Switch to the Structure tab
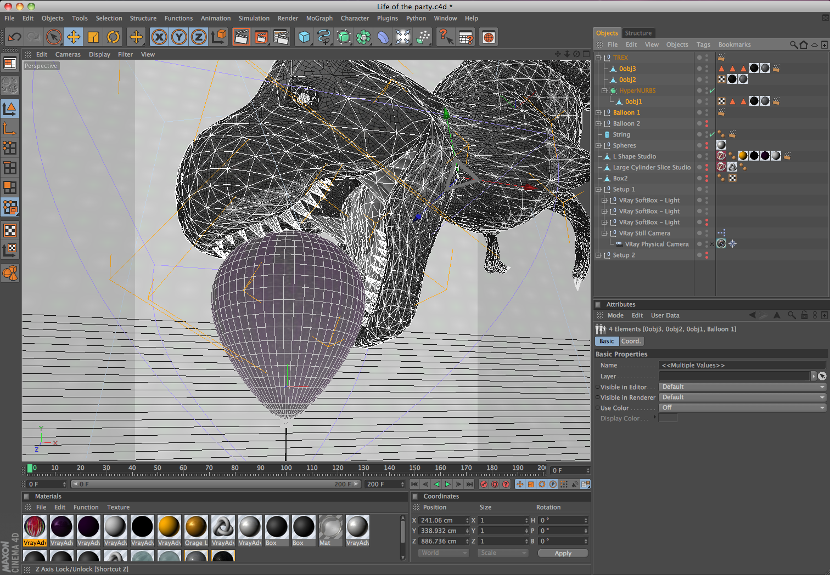Screen dimensions: 830x575 [638, 33]
